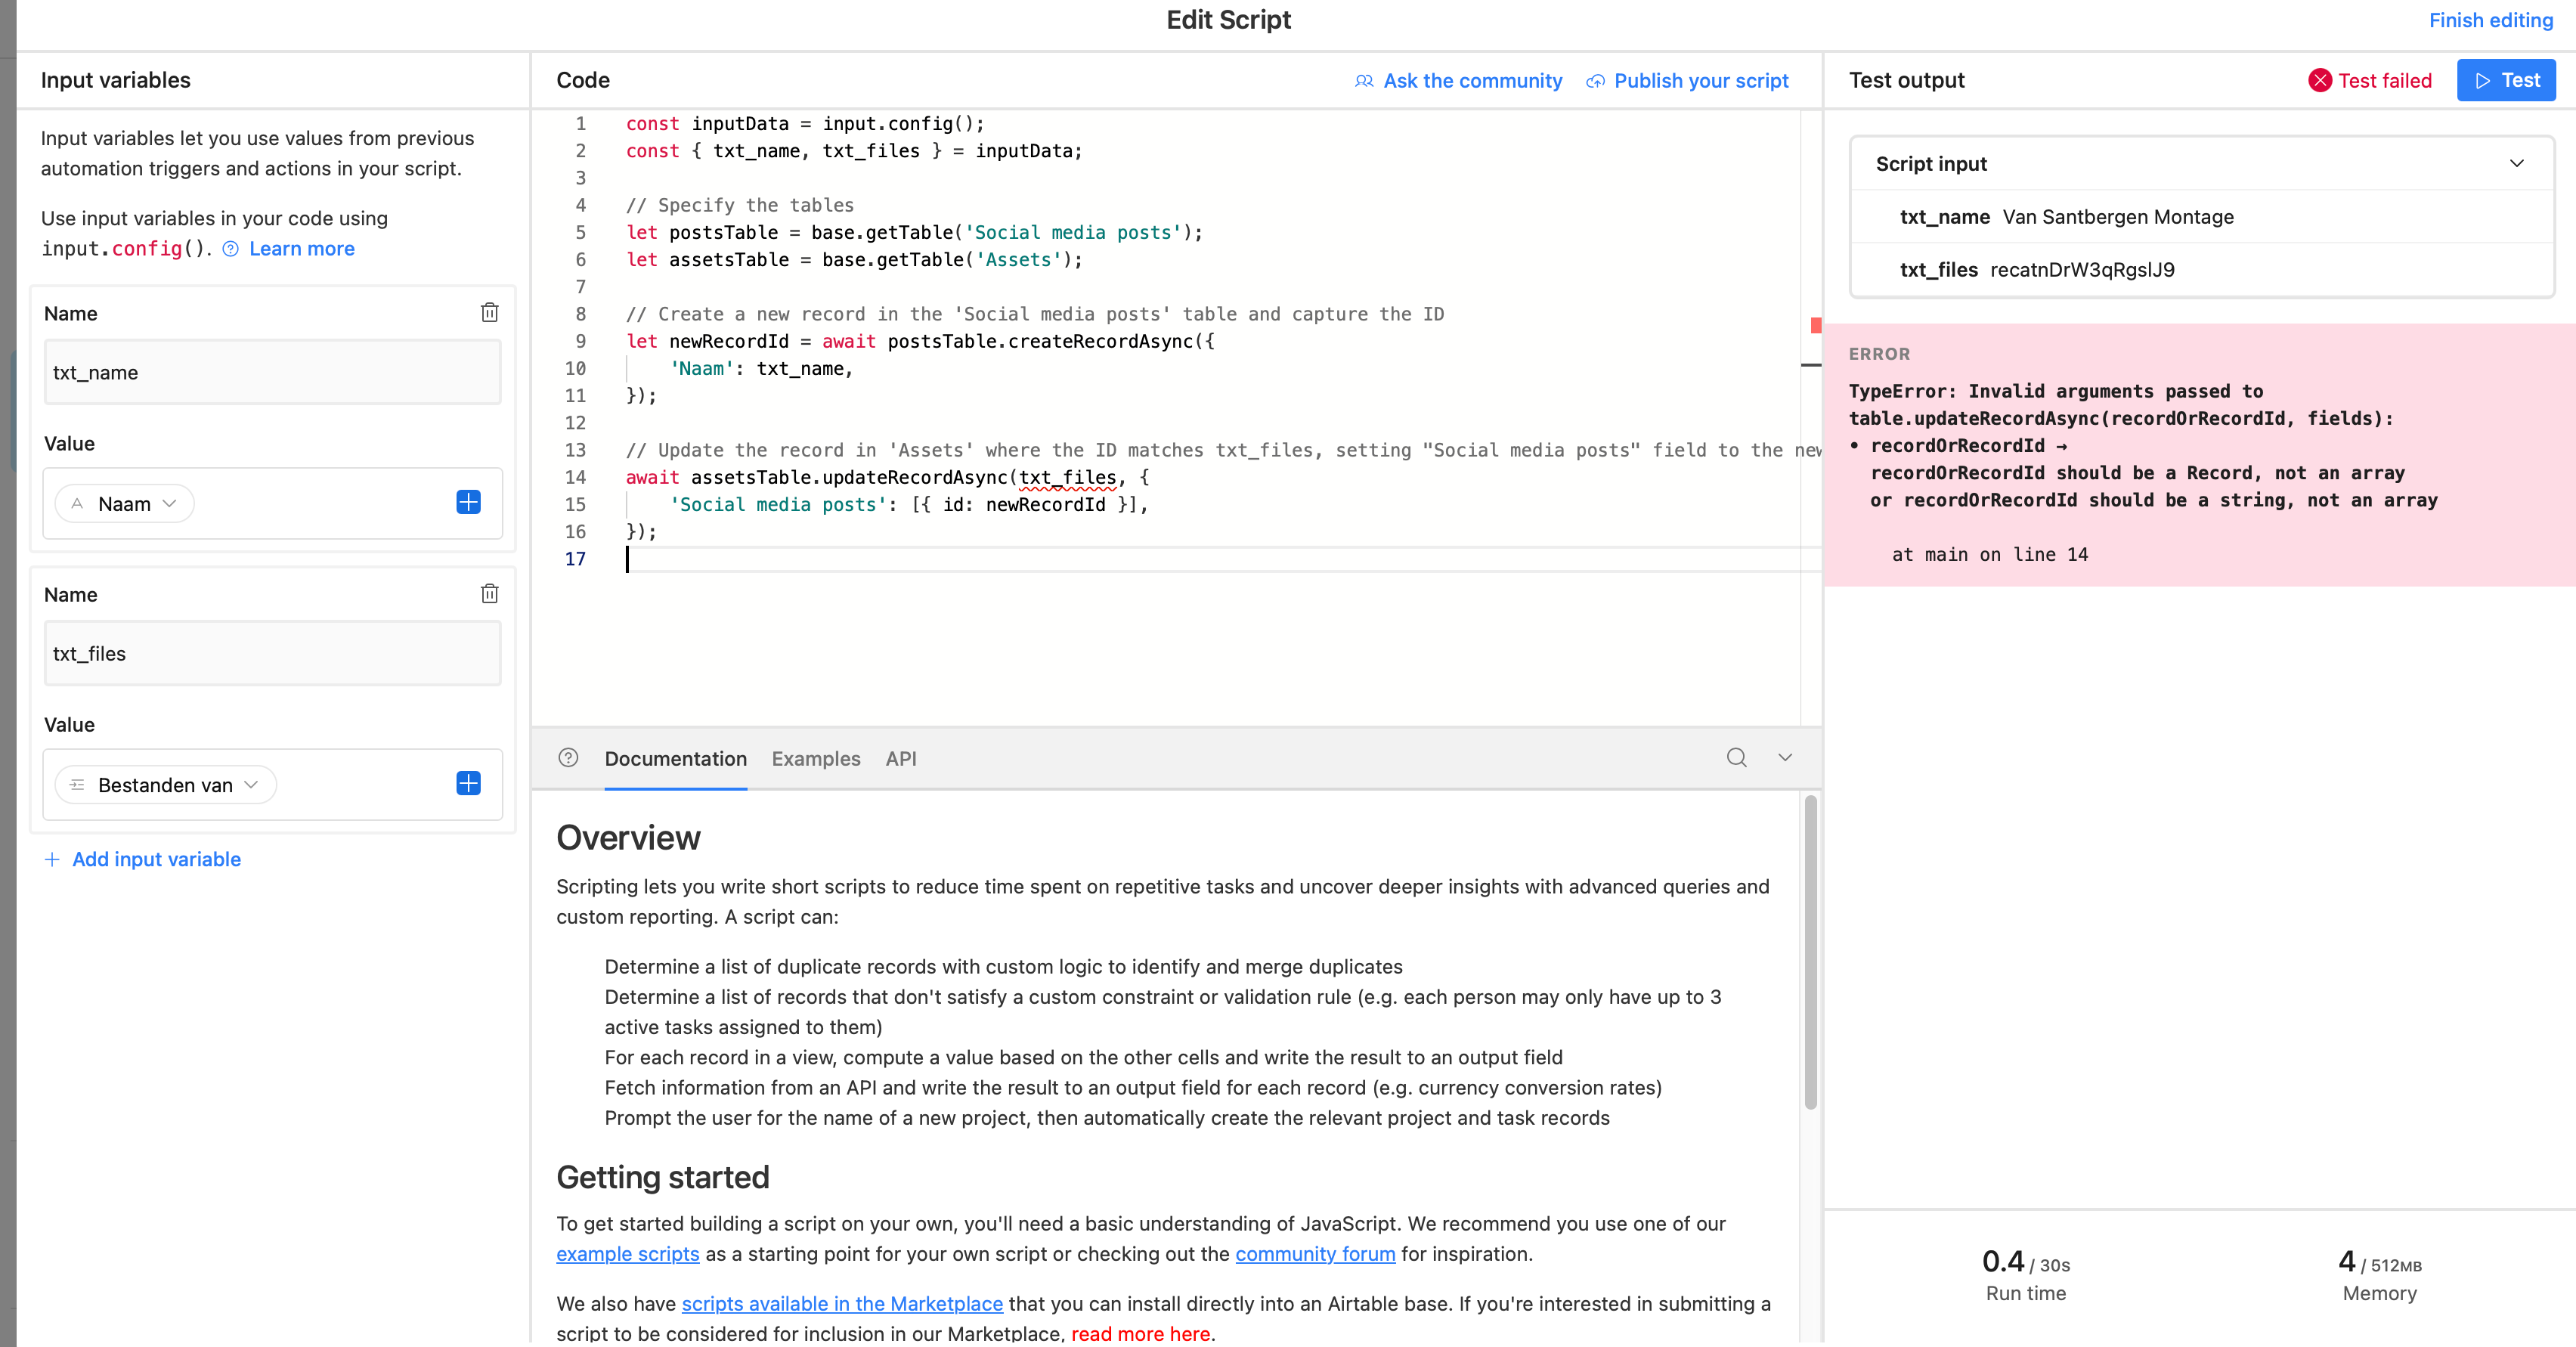Click code line 14 with updateRecordAsync
2576x1347 pixels.
[x=887, y=478]
